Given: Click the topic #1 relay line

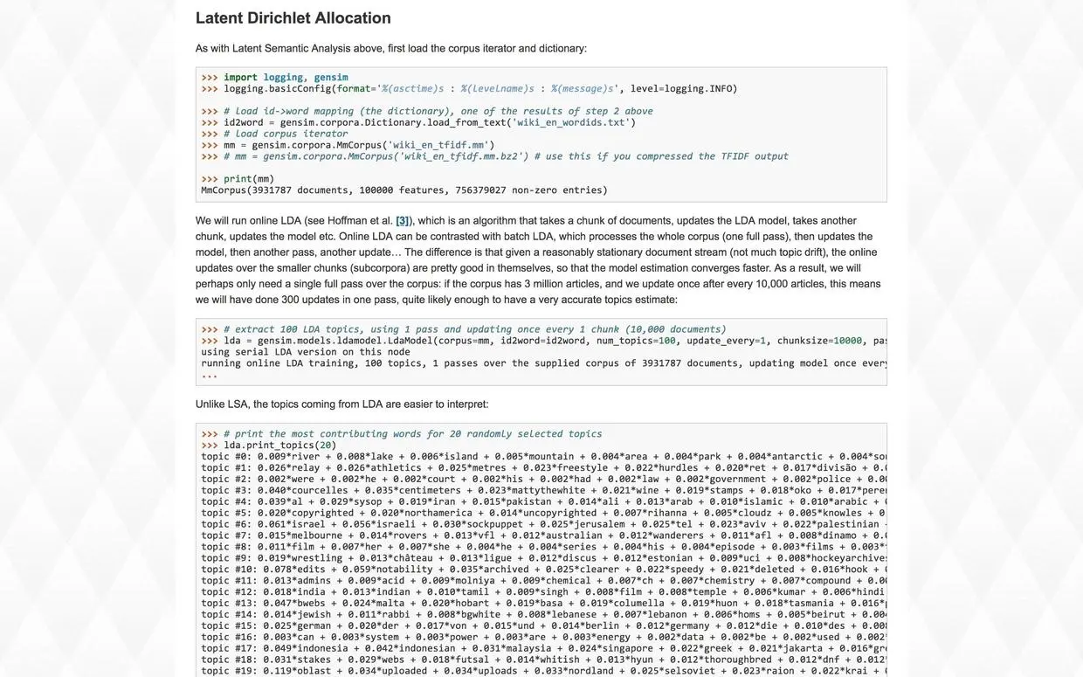Looking at the screenshot, I should (544, 468).
